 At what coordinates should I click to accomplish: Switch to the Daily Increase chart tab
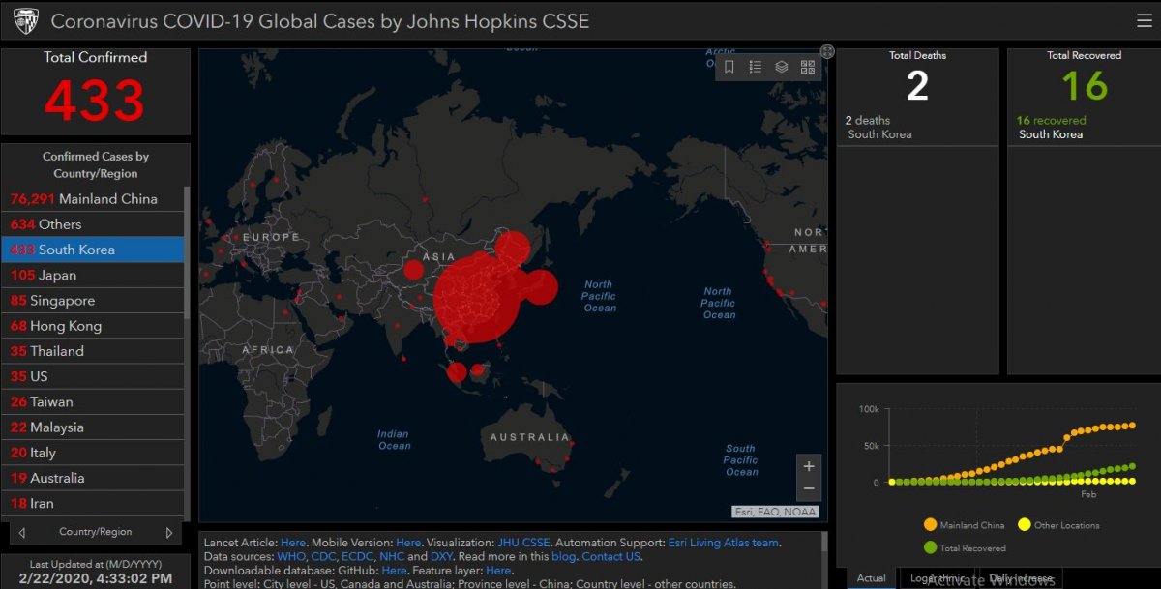tap(1021, 578)
